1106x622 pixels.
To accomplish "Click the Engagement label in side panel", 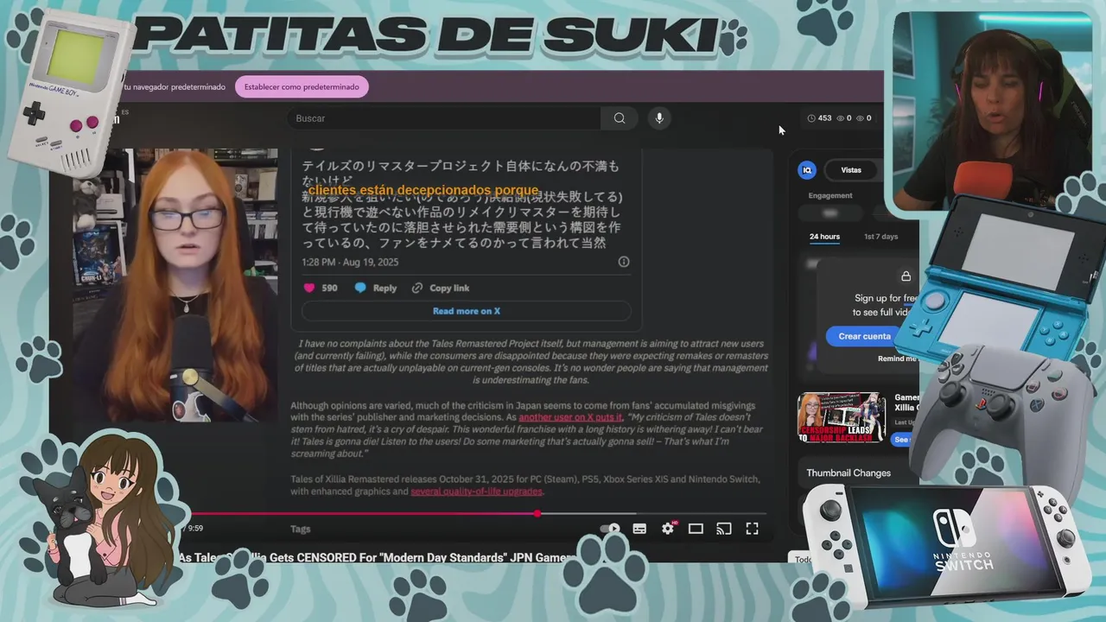I will tap(830, 195).
